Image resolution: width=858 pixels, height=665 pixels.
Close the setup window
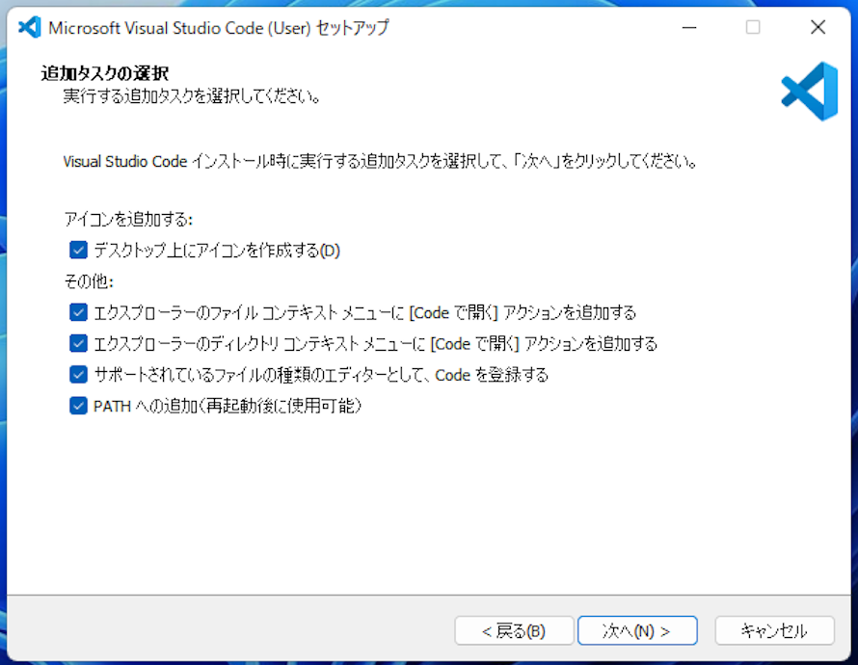click(x=818, y=27)
